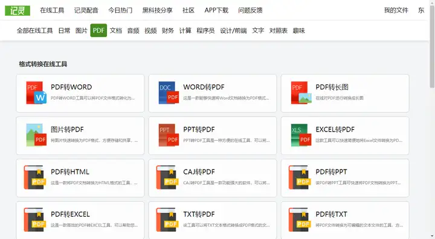The image size is (435, 239).
Task: Open the APP下载 page
Action: point(216,10)
